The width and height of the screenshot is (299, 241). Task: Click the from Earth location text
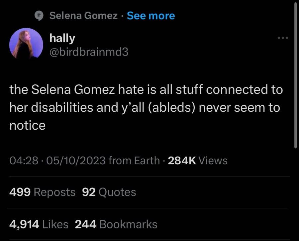point(134,161)
